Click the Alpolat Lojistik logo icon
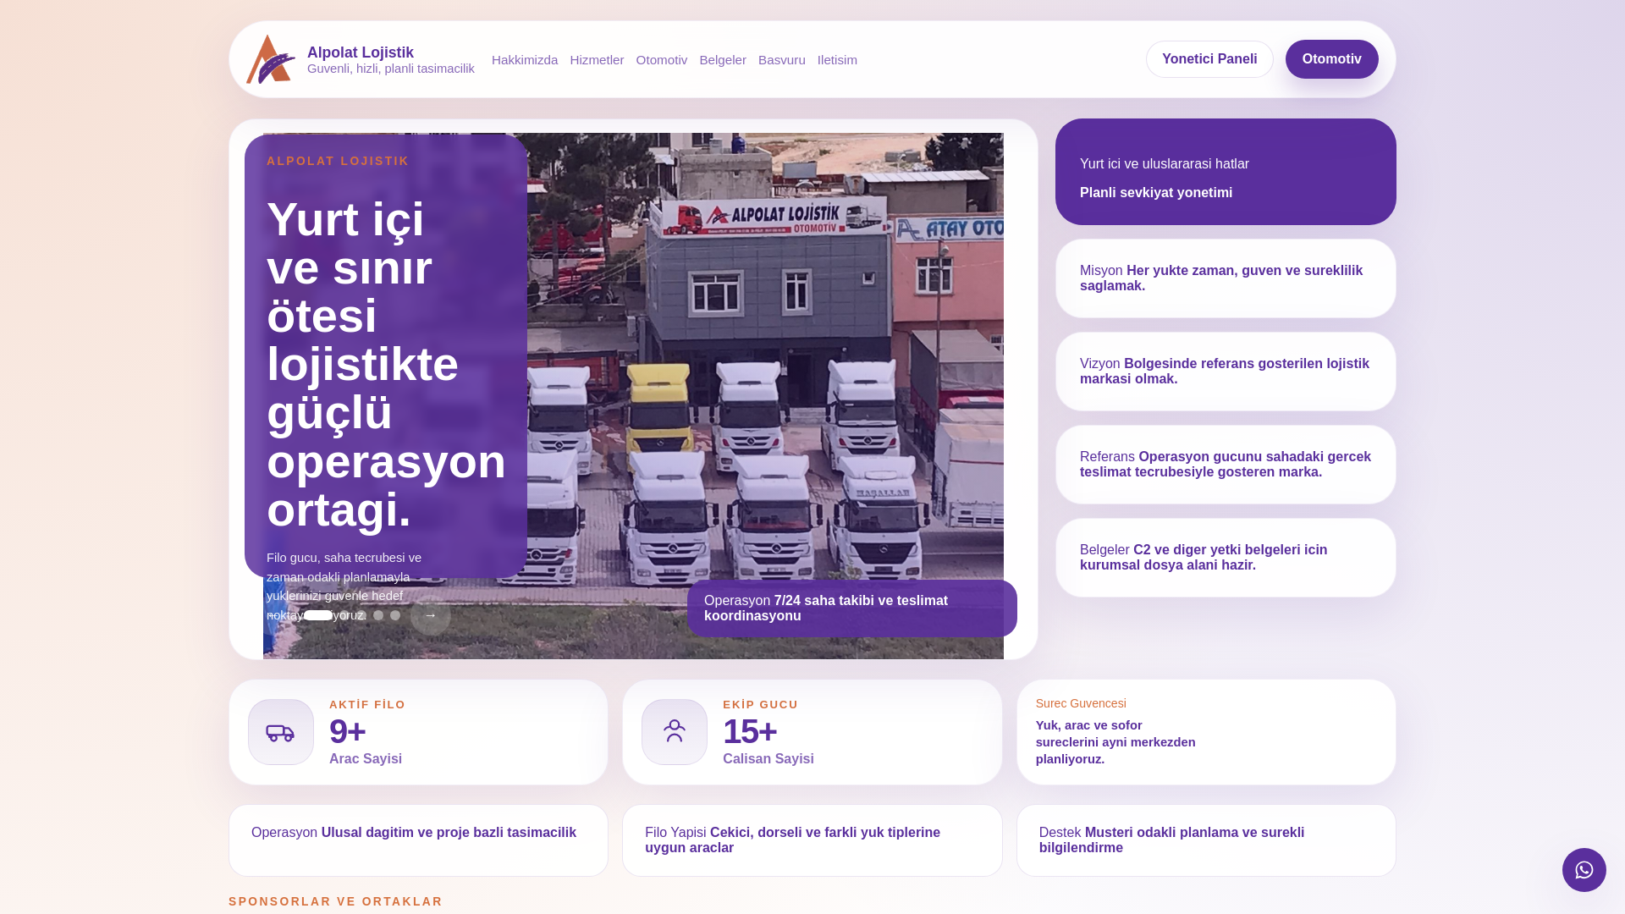 pyautogui.click(x=271, y=59)
